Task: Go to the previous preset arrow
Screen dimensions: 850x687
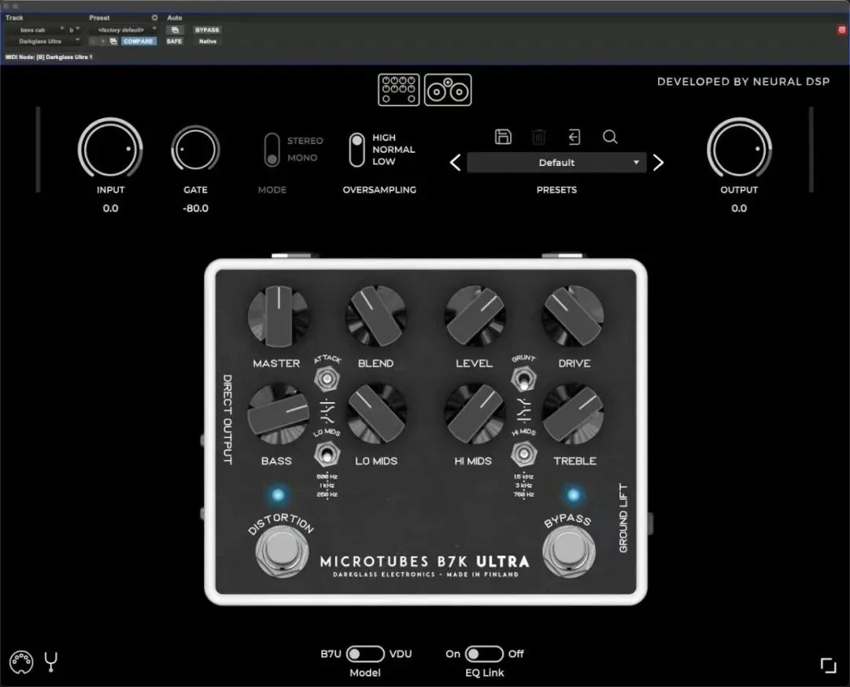Action: pos(456,163)
